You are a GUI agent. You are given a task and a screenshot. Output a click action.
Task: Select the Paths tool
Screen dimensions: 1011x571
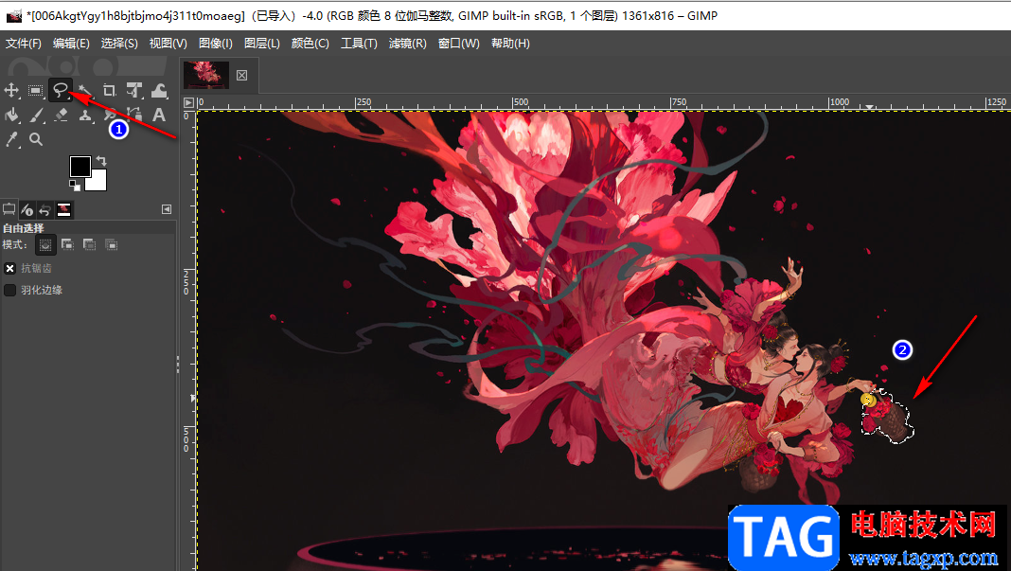pos(134,115)
